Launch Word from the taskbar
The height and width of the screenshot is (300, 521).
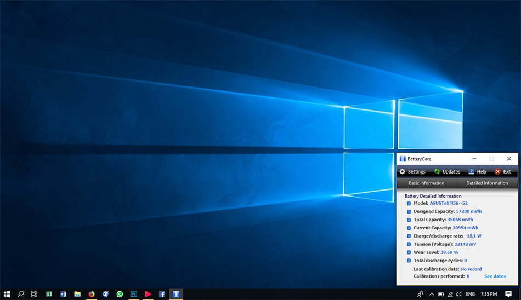pos(63,294)
